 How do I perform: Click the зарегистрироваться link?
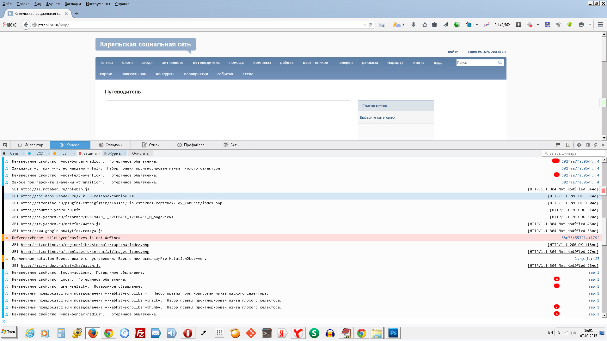point(487,51)
